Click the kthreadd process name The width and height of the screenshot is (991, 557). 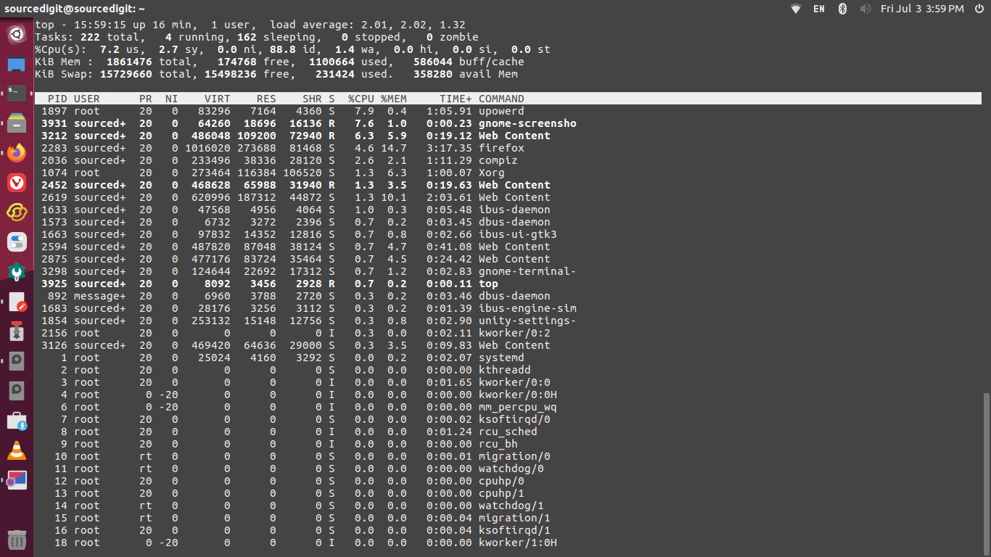[504, 370]
